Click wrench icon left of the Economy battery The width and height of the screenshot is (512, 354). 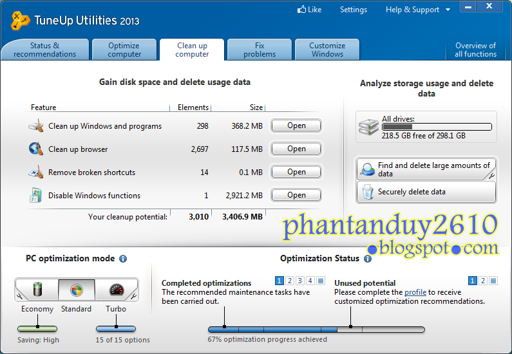point(20,296)
